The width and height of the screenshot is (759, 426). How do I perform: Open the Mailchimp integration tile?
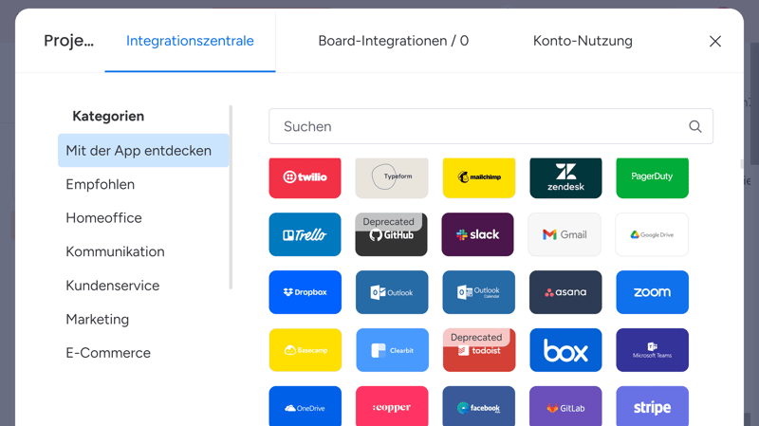pos(479,177)
